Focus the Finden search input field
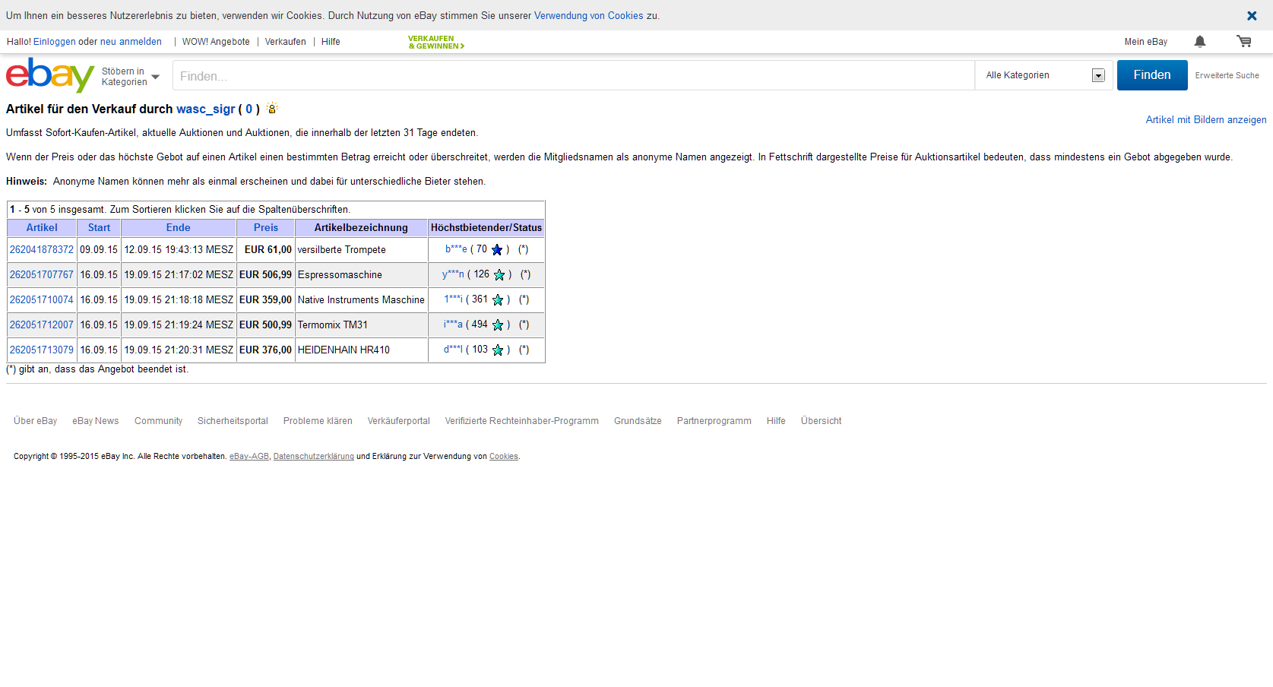1273x687 pixels. [x=574, y=76]
